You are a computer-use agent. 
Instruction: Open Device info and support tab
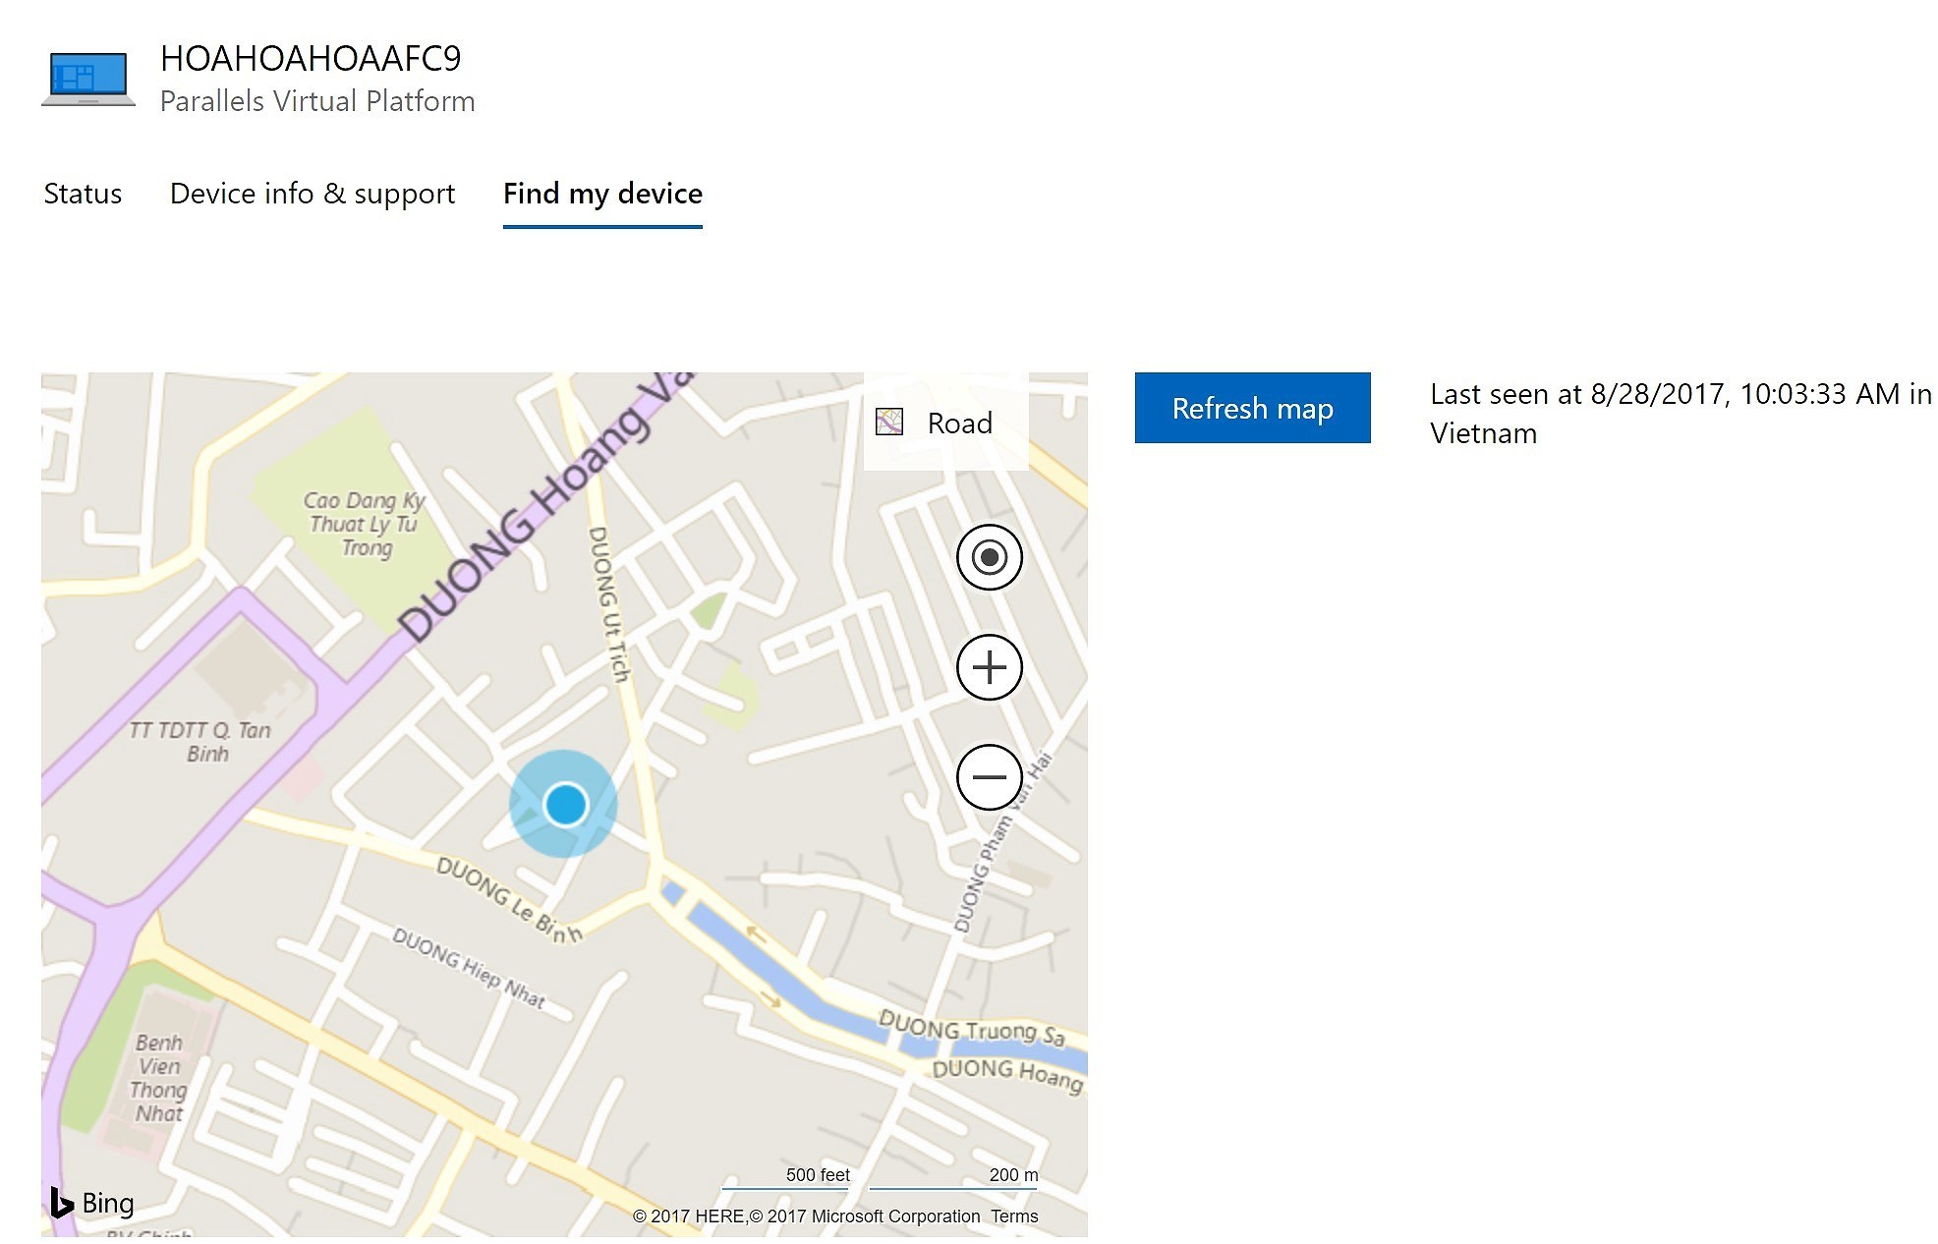click(x=313, y=194)
